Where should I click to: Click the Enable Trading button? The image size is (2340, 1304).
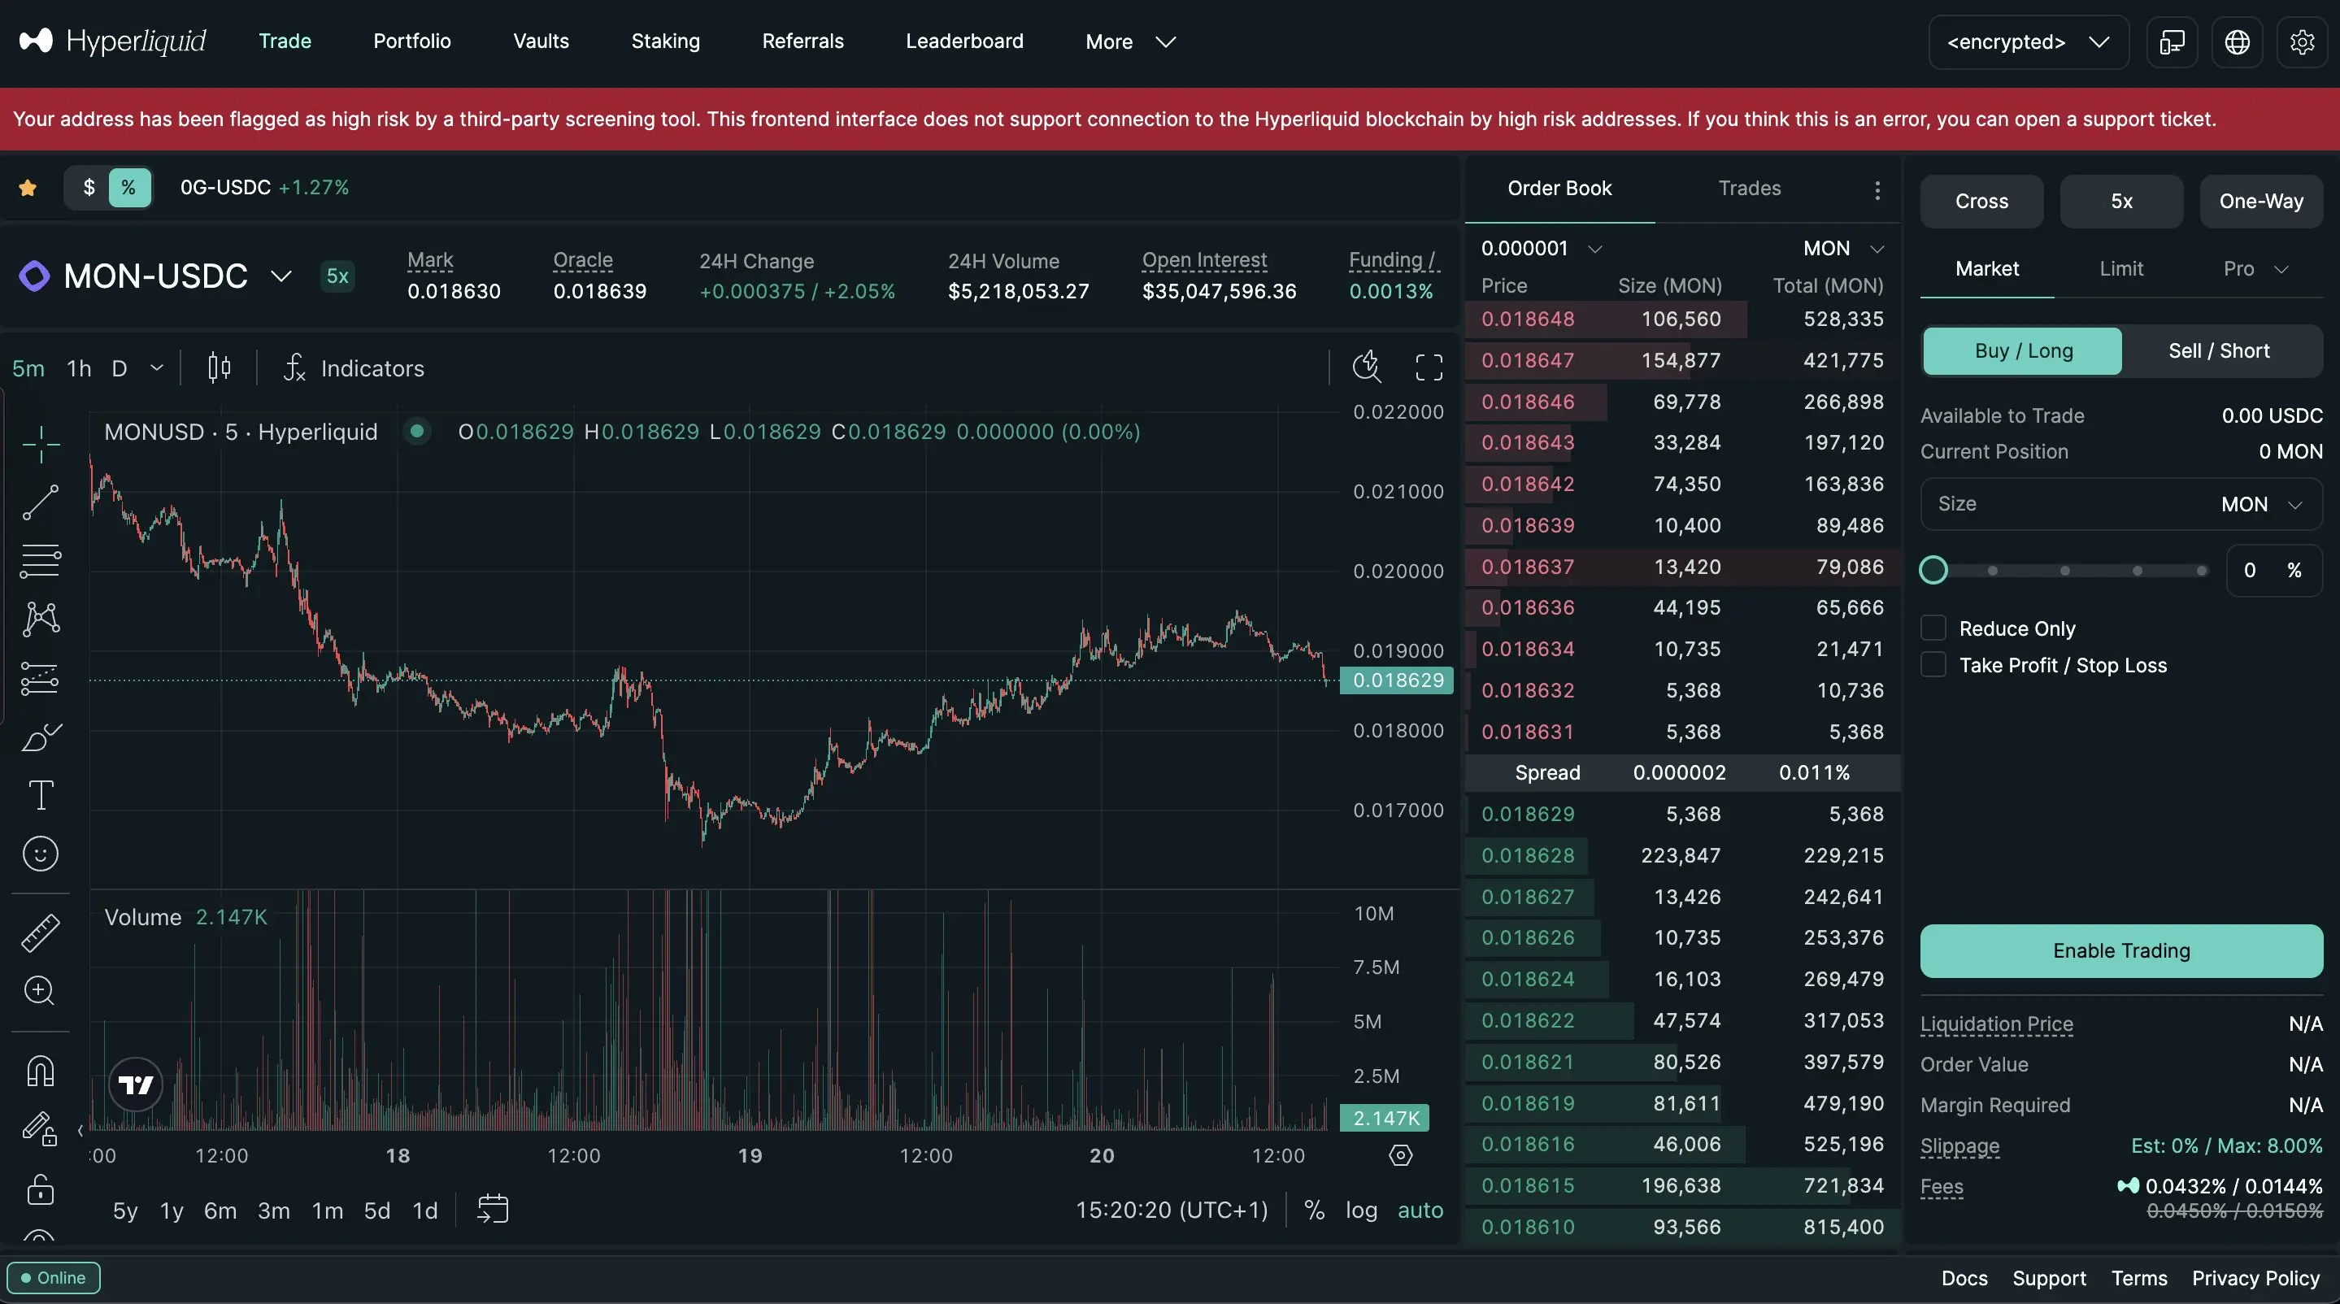click(x=2120, y=950)
